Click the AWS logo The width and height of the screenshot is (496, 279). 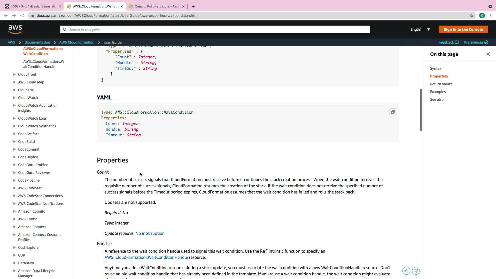(15, 29)
